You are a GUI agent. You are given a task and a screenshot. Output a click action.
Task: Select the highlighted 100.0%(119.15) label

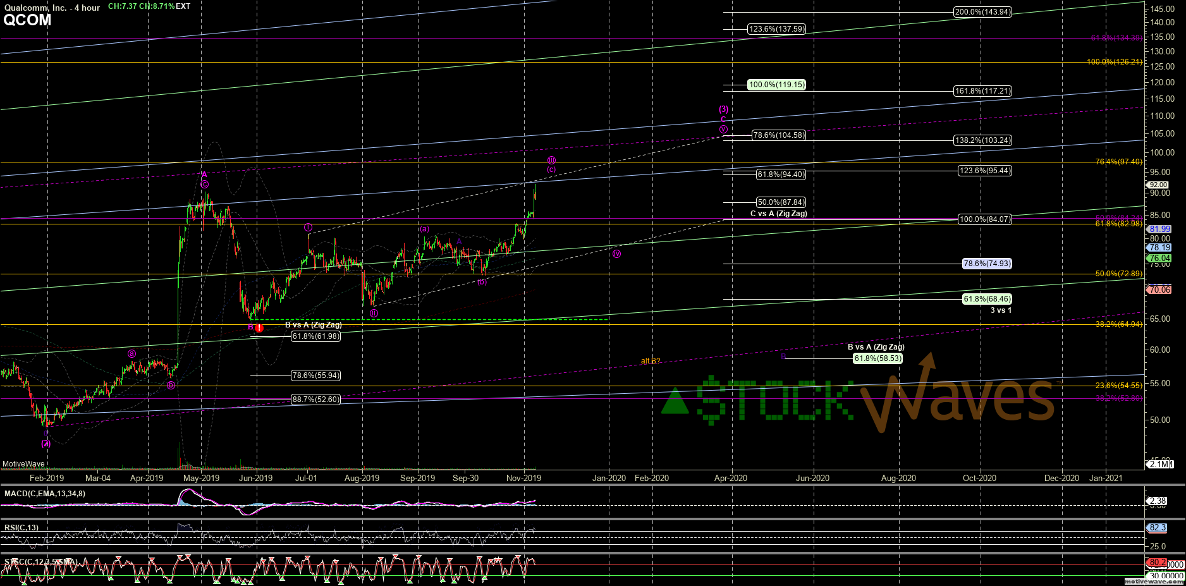777,85
